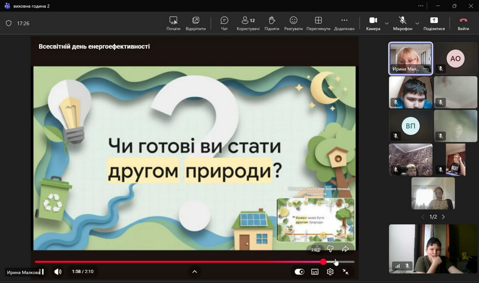Open the Додатково more actions menu
The image size is (479, 283).
(344, 23)
